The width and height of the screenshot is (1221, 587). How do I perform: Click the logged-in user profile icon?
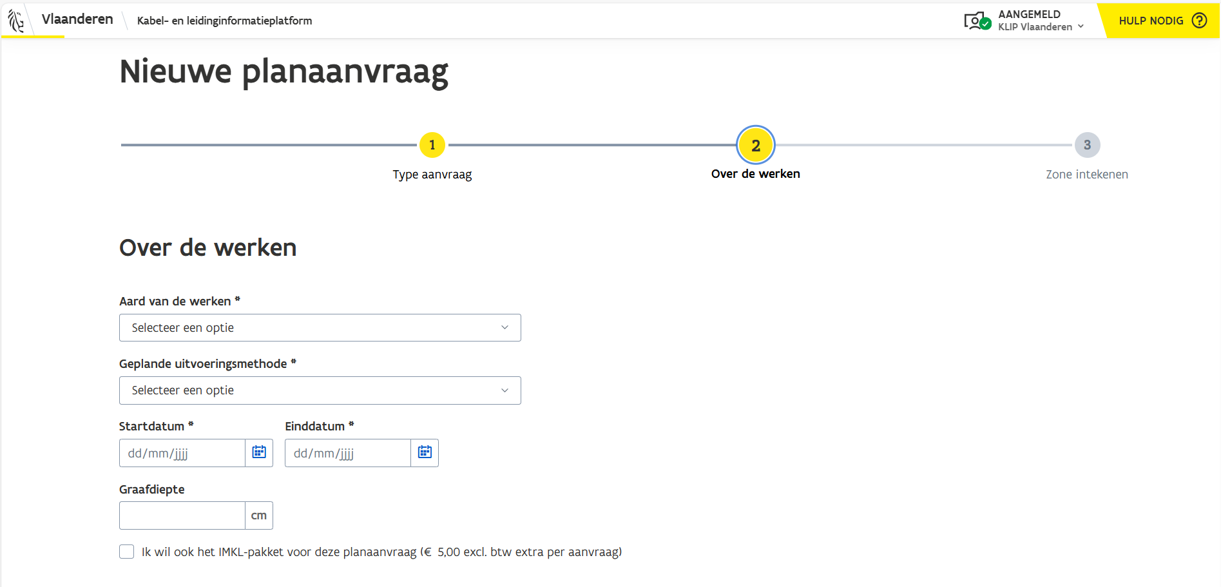(x=977, y=21)
